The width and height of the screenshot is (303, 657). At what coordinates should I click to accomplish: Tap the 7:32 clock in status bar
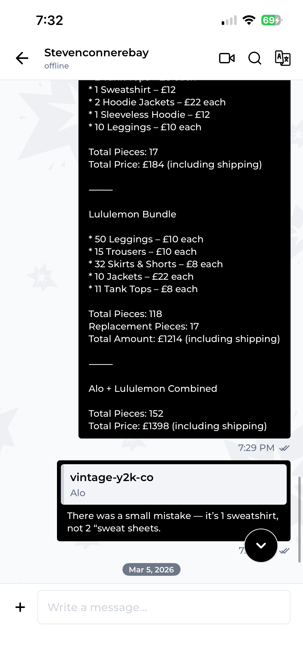pyautogui.click(x=49, y=20)
